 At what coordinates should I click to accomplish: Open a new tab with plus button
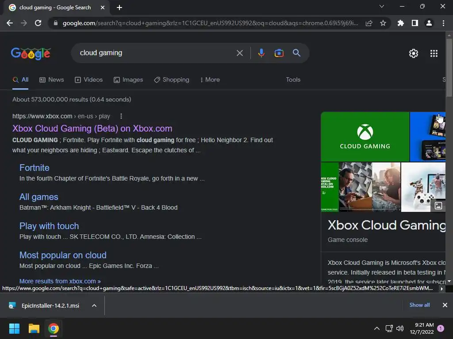tap(119, 8)
